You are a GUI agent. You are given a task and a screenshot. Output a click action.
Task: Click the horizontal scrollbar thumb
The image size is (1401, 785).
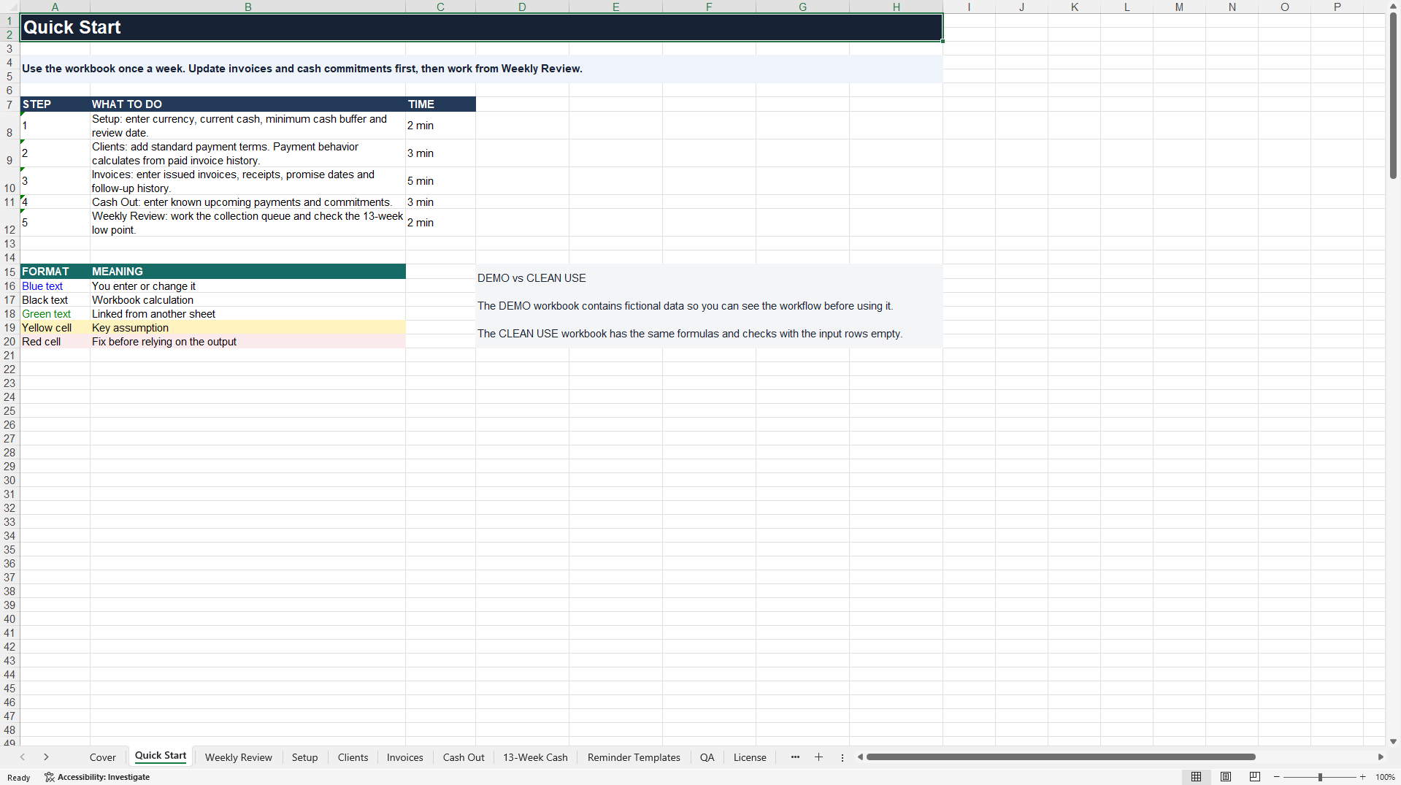click(x=1061, y=757)
